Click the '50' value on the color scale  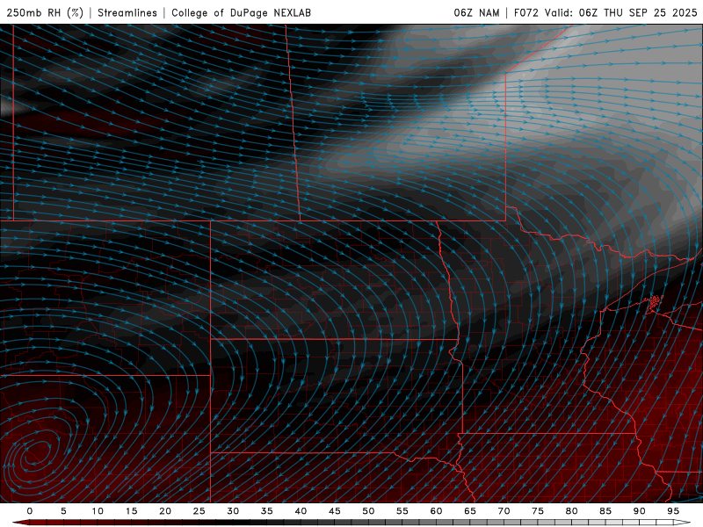(x=368, y=511)
